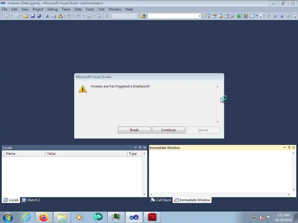Click the Break All pause icon
This screenshot has width=298, height=223.
(x=275, y=16)
